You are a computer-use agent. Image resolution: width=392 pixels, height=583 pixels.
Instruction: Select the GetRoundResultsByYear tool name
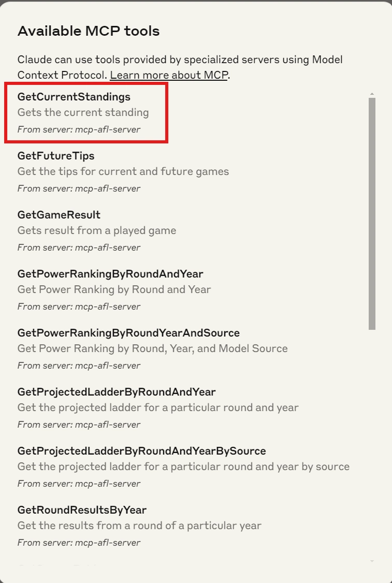pos(82,510)
